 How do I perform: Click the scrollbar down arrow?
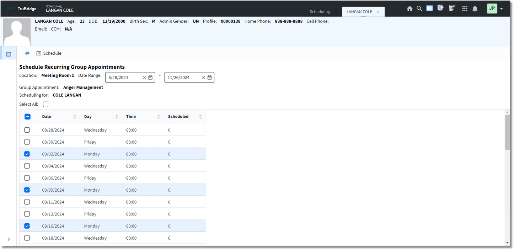pyautogui.click(x=507, y=243)
